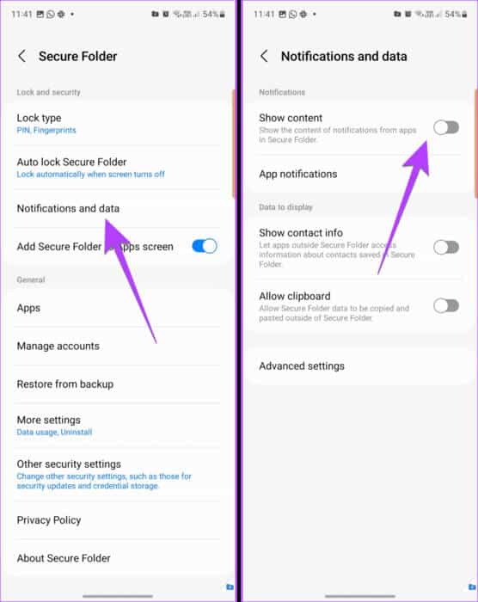Open Restore from backup
Viewport: 478px width, 602px height.
(x=118, y=384)
